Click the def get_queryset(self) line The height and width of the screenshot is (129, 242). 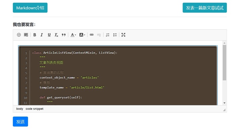point(61,97)
